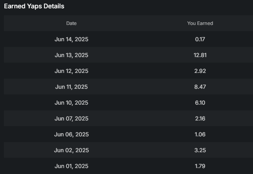Select the Jun 06, 2025 date cell

click(x=71, y=134)
